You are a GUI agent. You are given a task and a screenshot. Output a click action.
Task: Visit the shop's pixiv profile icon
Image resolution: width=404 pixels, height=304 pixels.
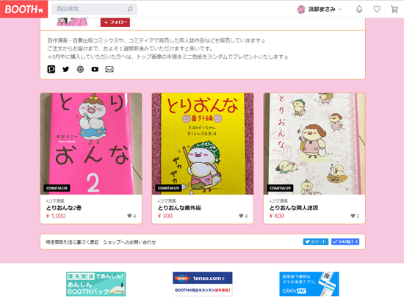[51, 69]
